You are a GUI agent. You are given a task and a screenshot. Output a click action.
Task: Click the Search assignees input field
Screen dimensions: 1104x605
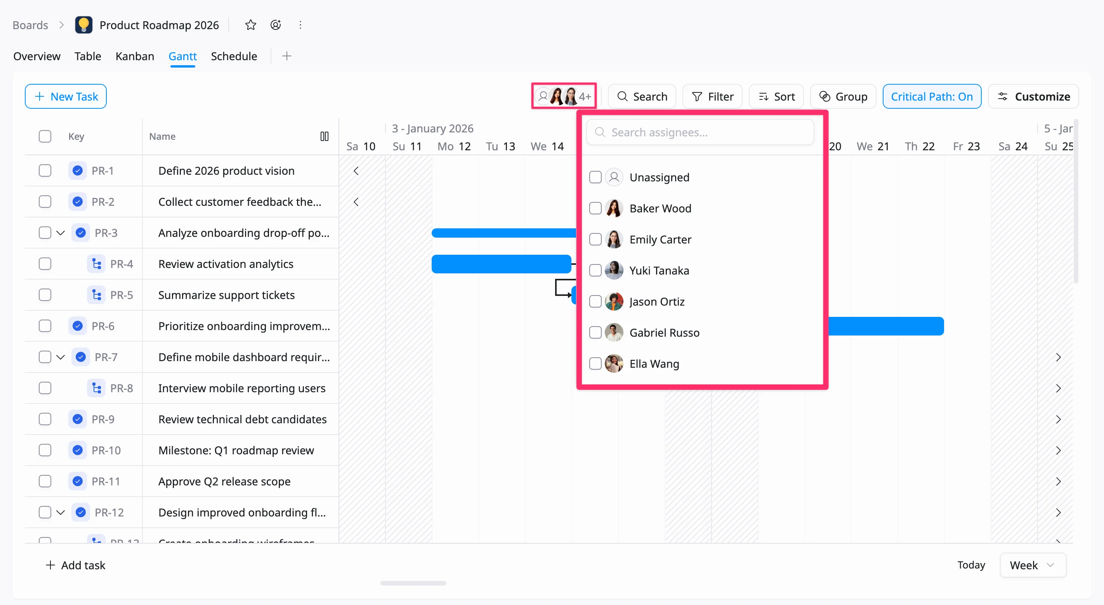pos(700,132)
